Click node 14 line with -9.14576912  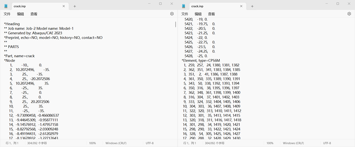pos(33,125)
